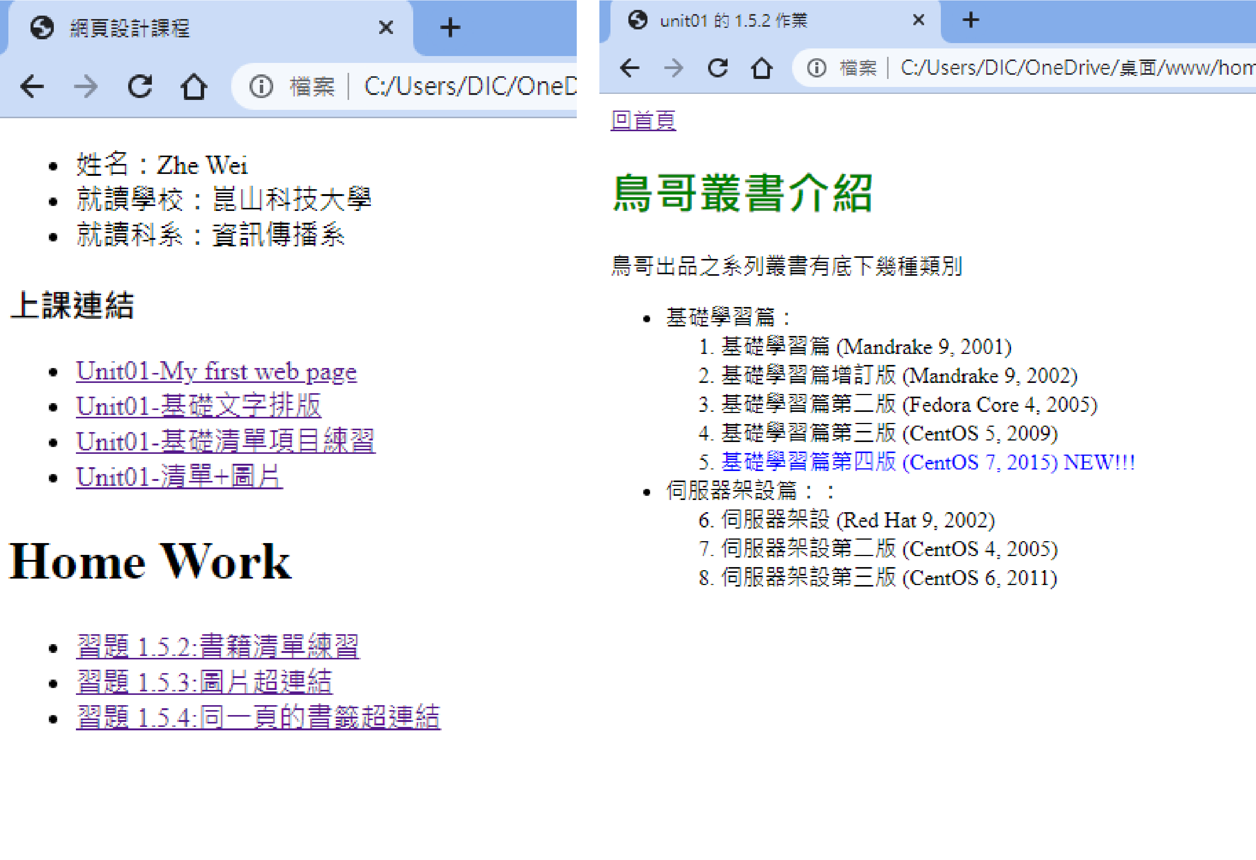
Task: Close the 網頁設計課程 tab
Action: [386, 27]
